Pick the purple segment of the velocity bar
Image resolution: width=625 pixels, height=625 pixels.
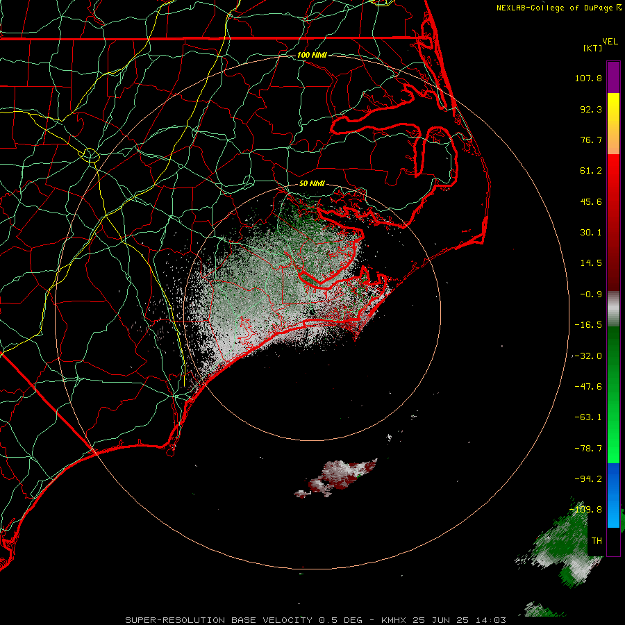[x=613, y=78]
